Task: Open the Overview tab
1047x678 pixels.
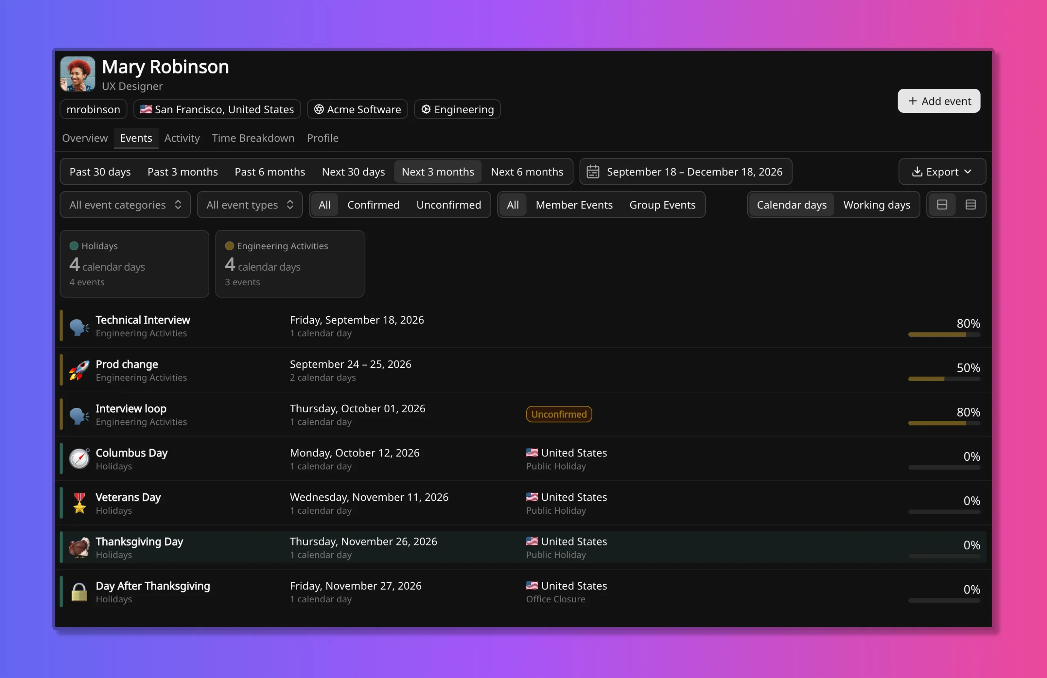Action: click(x=84, y=138)
